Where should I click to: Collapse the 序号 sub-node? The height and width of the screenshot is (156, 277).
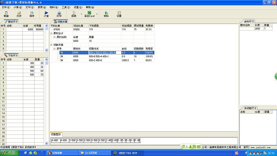(55, 49)
